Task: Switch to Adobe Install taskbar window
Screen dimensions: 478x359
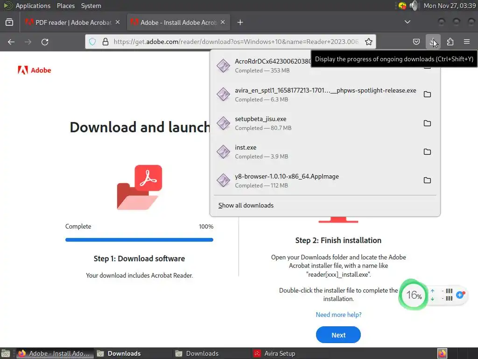Action: [x=55, y=353]
